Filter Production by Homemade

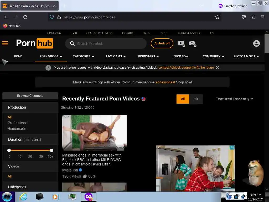point(17,129)
